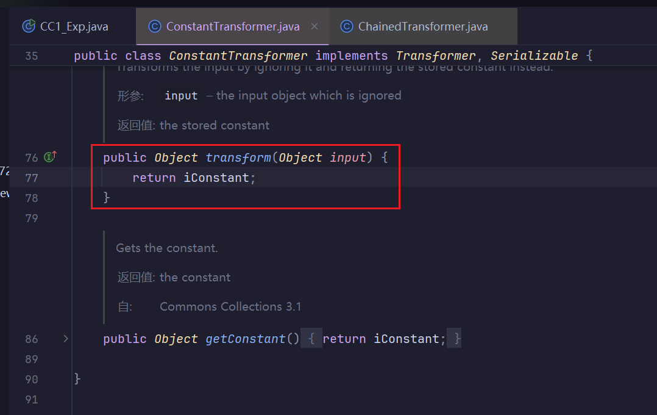Click the ChainedTransformer.java class icon in tab
Screen dimensions: 657x415
347,26
